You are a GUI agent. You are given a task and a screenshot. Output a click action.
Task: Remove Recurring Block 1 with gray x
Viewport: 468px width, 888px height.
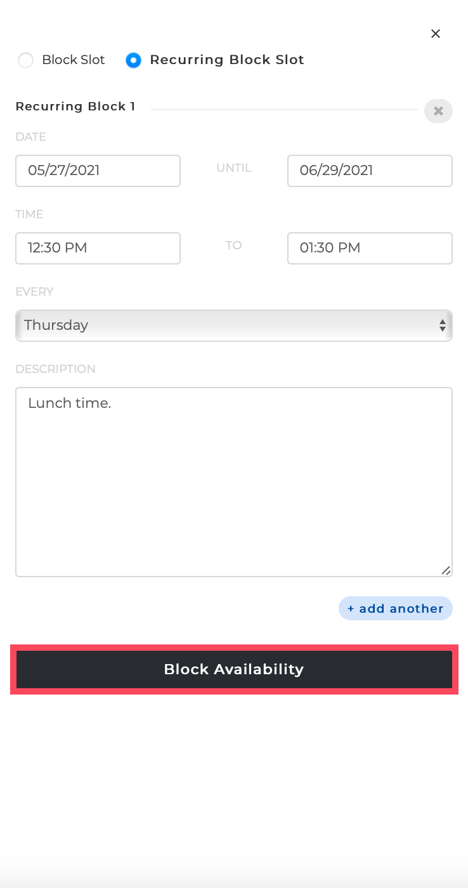[x=438, y=111]
